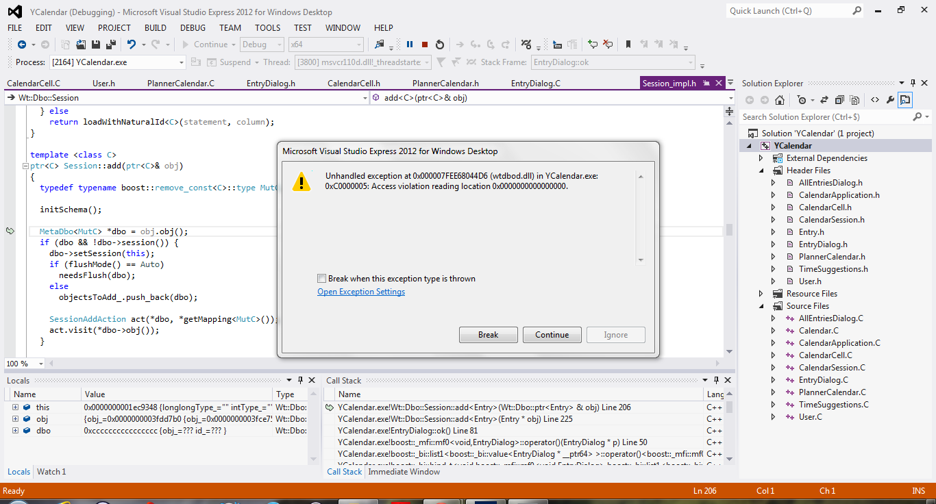Open the PROJECT menu
The image size is (936, 504).
pos(114,28)
